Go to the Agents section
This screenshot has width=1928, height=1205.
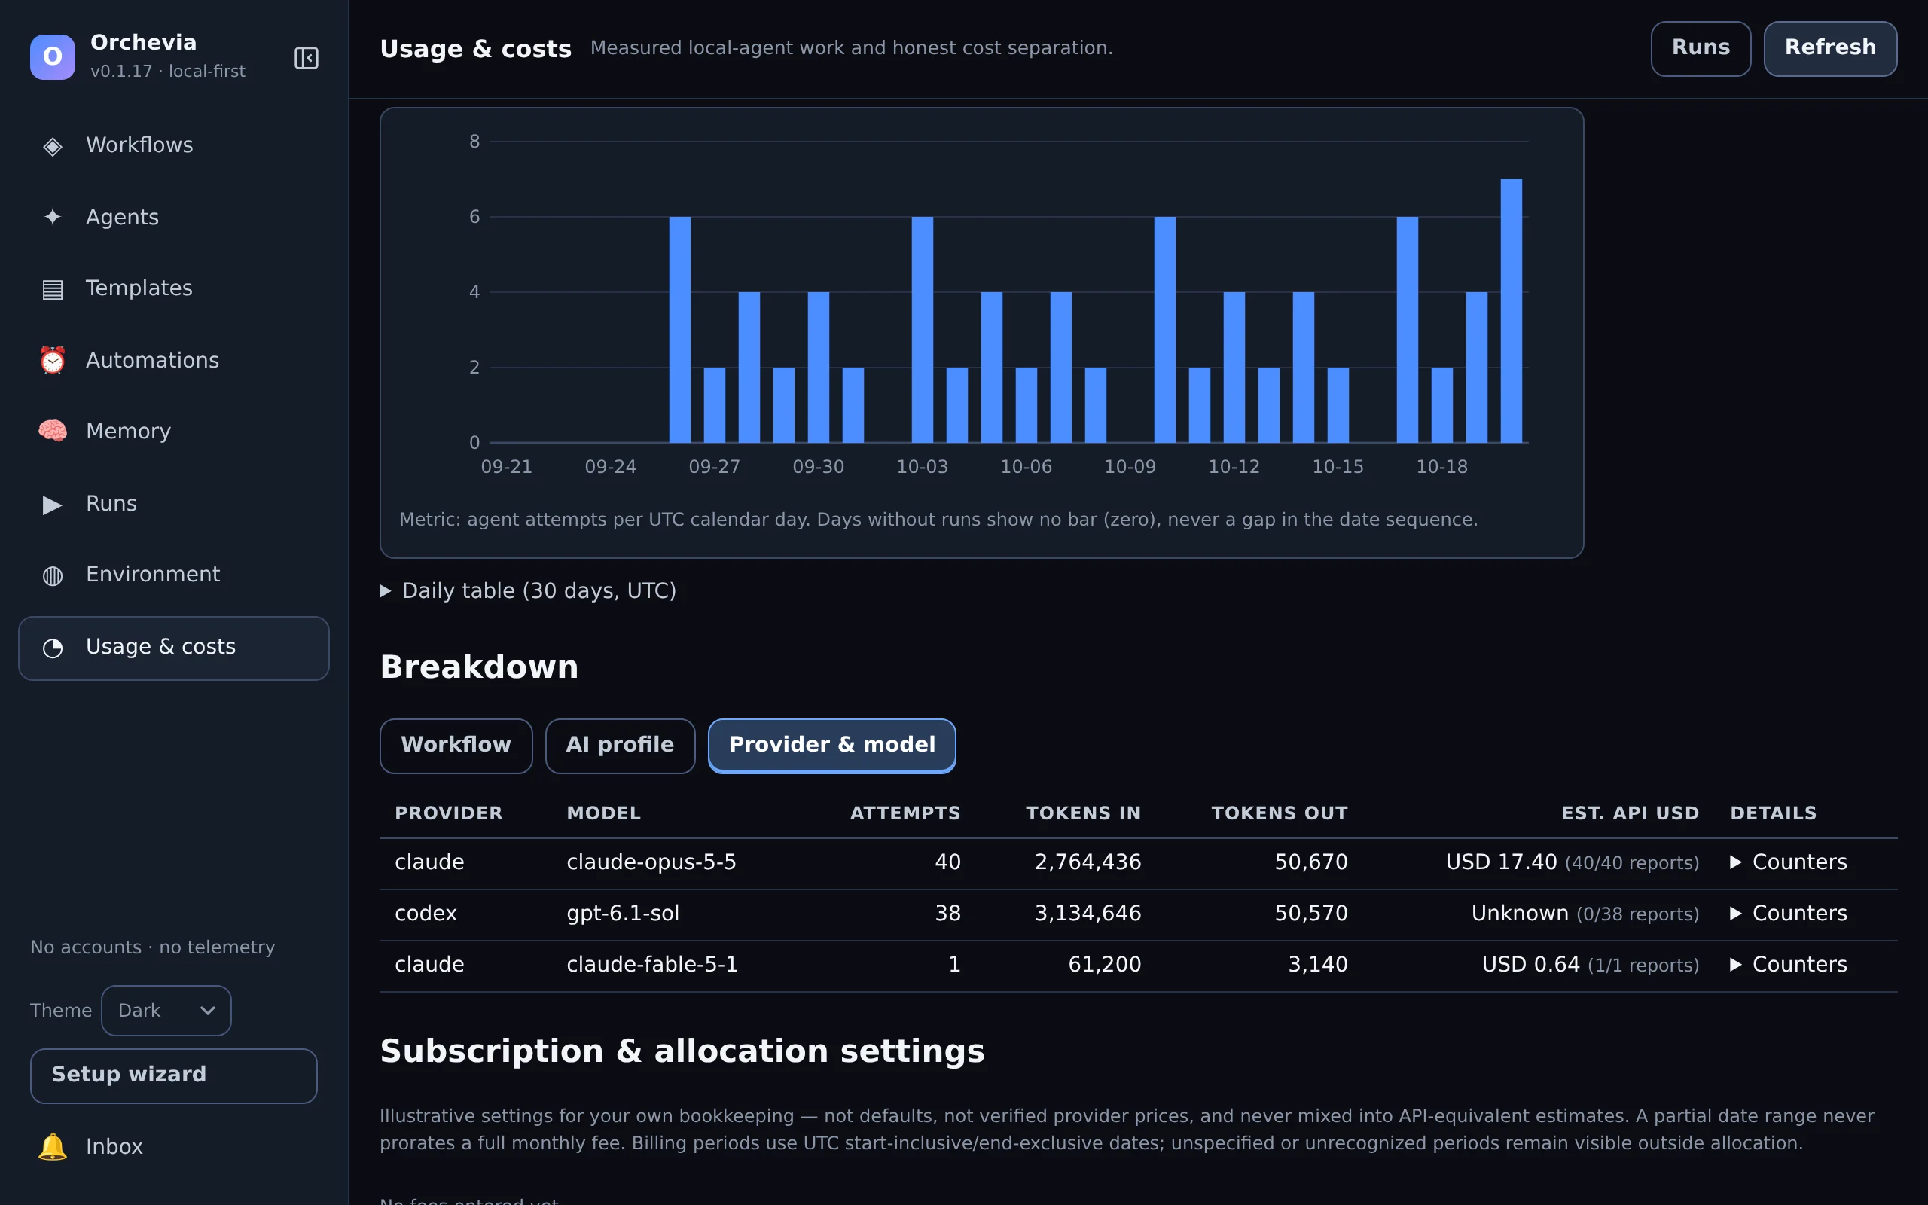coord(174,217)
